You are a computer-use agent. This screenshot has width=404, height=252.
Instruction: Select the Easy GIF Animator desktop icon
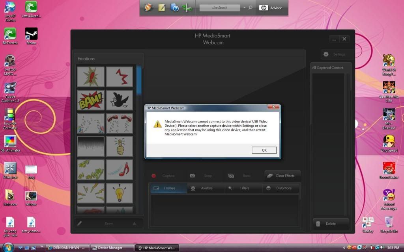10,119
